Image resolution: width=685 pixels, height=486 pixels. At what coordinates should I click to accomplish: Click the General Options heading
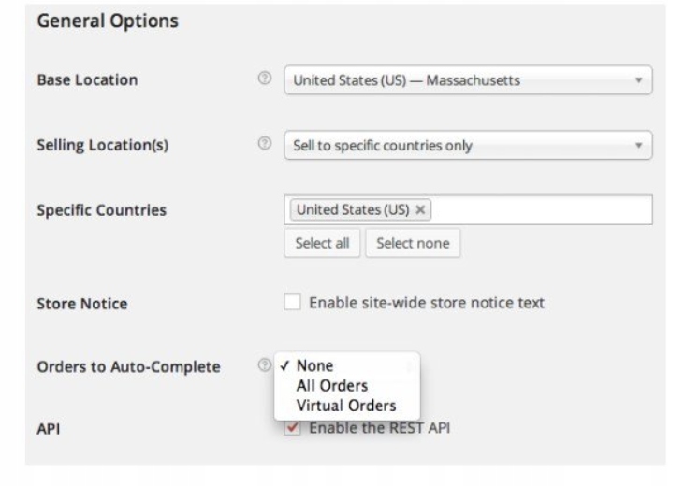point(108,20)
